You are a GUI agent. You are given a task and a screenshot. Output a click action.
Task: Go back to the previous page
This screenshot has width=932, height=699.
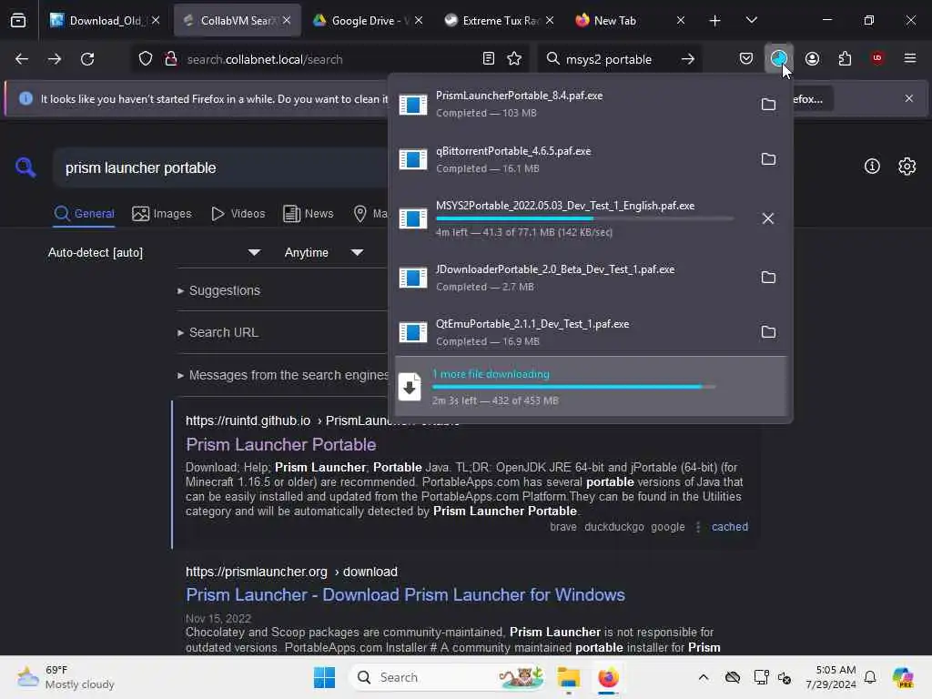(x=22, y=59)
